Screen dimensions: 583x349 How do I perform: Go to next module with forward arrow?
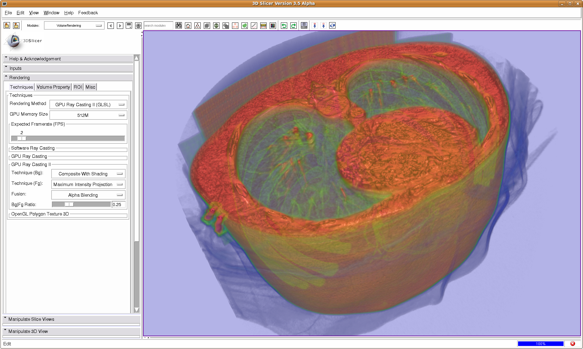pos(120,25)
